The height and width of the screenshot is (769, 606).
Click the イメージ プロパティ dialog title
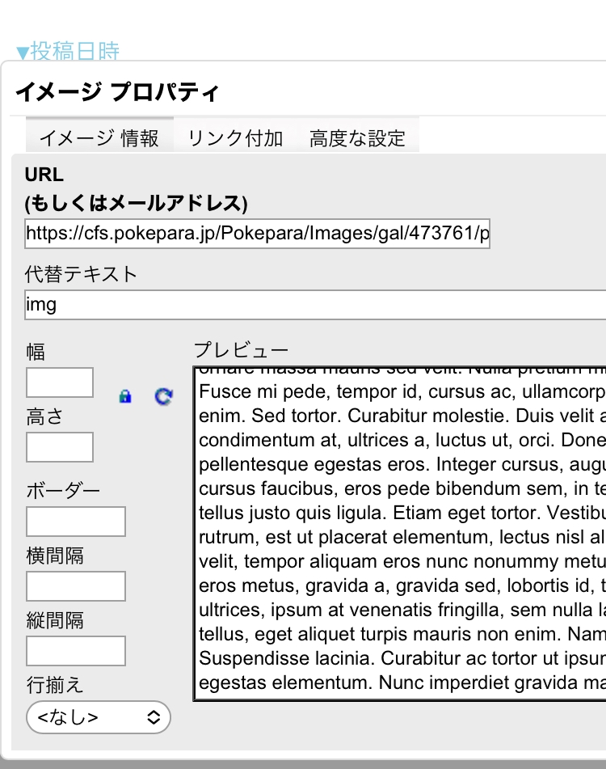[x=117, y=91]
